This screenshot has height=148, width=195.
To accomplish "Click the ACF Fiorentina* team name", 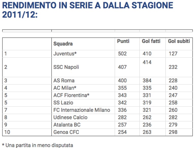I will pos(71,95).
